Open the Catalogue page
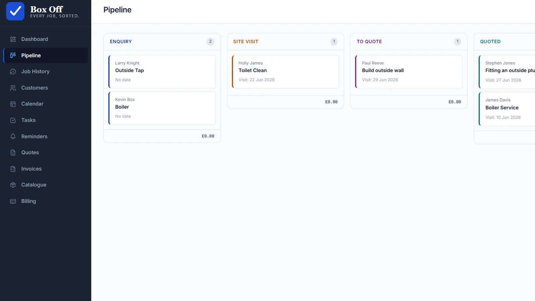 (46, 185)
